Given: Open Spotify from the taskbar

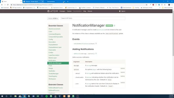Looking at the screenshot, I should click(46, 96).
